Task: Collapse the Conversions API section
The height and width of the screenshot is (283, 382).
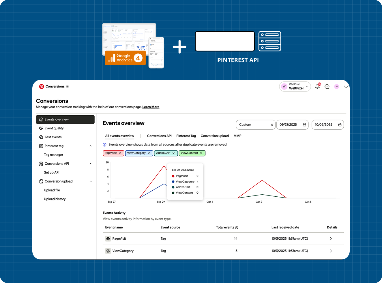Action: 90,163
